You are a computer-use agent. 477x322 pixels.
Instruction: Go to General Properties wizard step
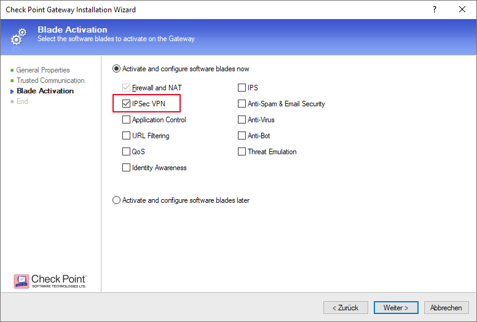(43, 70)
